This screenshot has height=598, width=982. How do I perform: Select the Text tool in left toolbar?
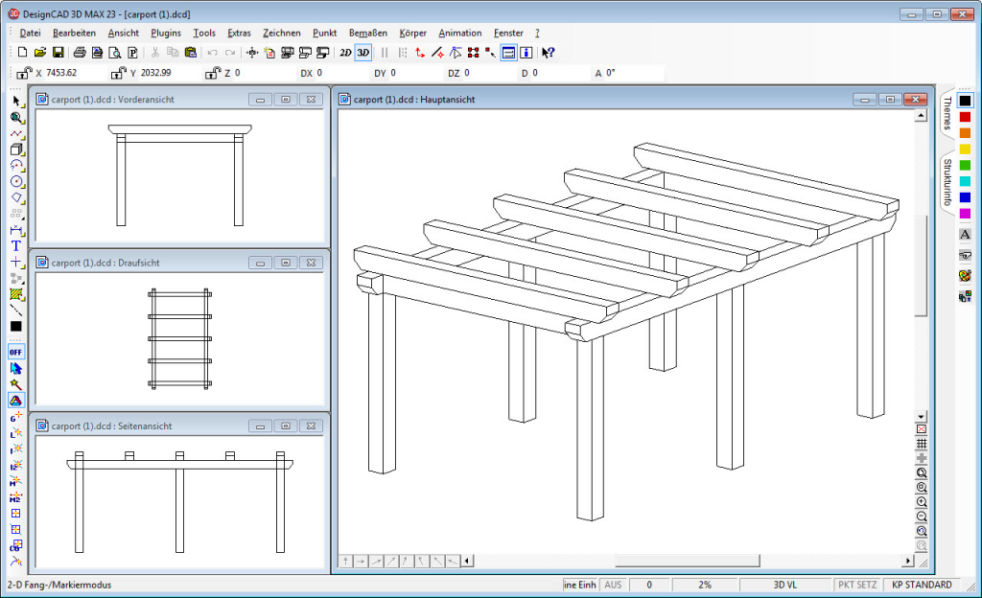tap(16, 245)
